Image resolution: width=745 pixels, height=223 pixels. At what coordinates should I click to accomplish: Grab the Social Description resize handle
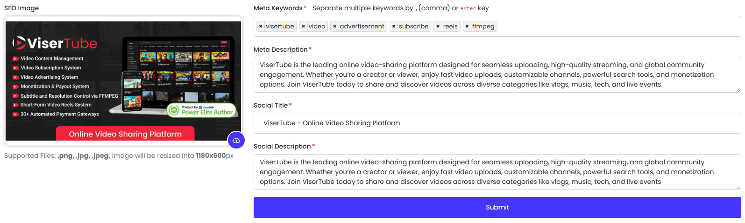click(738, 187)
